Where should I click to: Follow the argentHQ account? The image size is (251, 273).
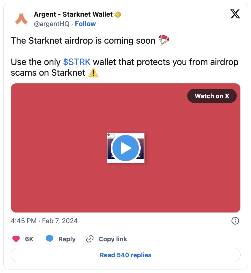pos(85,24)
